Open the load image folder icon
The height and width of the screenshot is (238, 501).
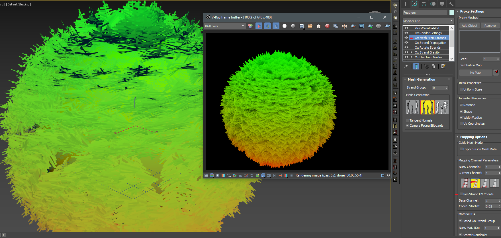point(310,26)
